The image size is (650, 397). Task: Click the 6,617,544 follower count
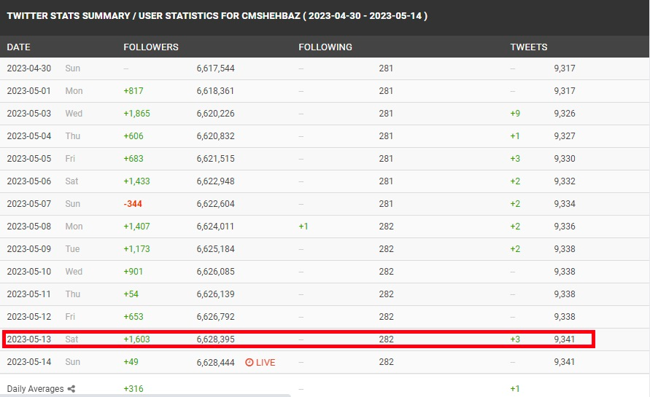tap(215, 68)
